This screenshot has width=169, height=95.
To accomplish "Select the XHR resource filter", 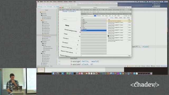I will pyautogui.click(x=115, y=16).
